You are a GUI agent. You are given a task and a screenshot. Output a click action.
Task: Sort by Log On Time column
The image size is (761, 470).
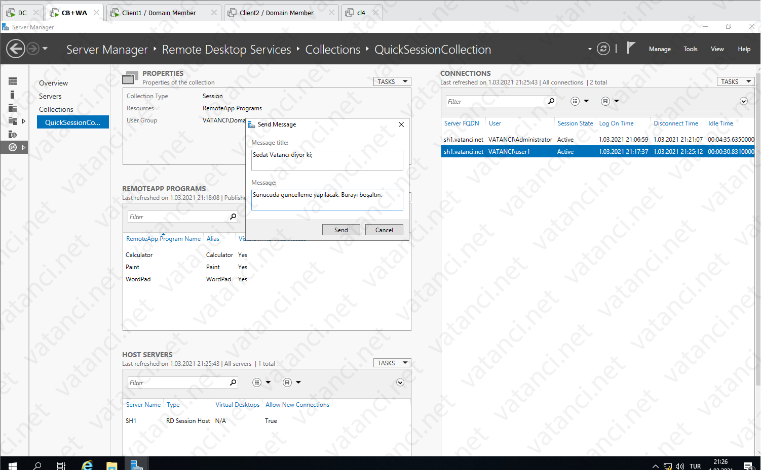(616, 123)
